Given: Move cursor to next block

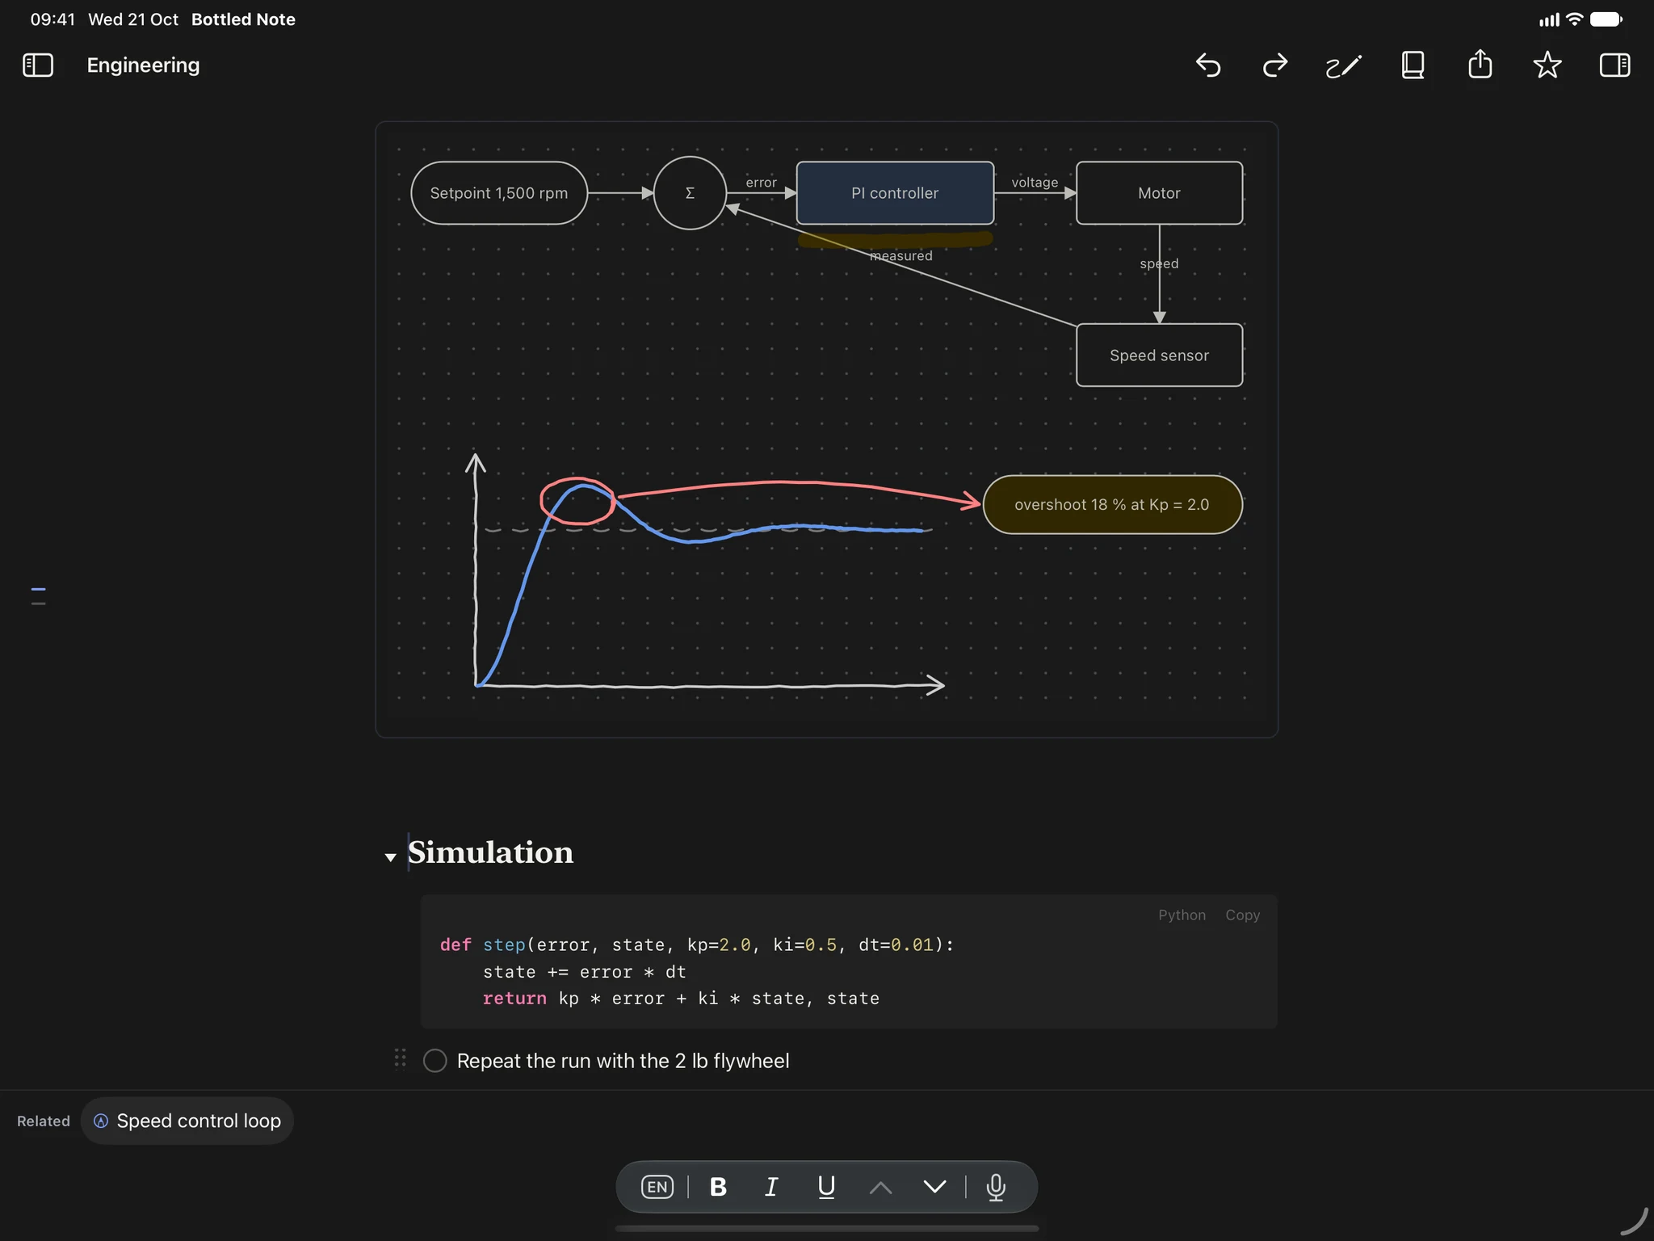Looking at the screenshot, I should point(934,1187).
